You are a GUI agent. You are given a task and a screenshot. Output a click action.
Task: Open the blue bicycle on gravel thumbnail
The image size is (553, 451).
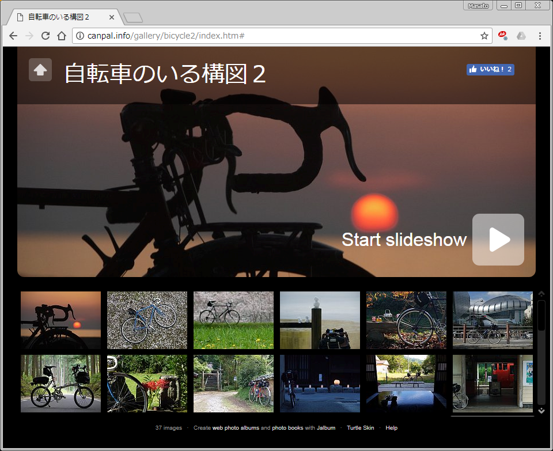pos(147,320)
